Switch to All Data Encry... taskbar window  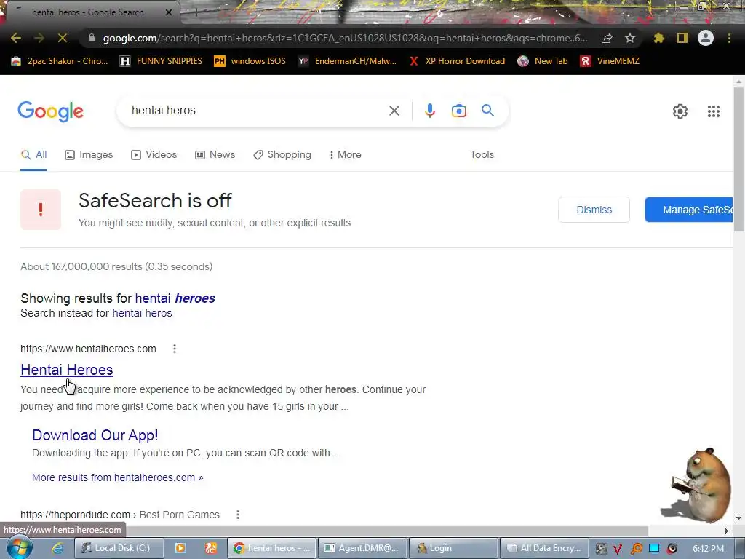click(544, 548)
